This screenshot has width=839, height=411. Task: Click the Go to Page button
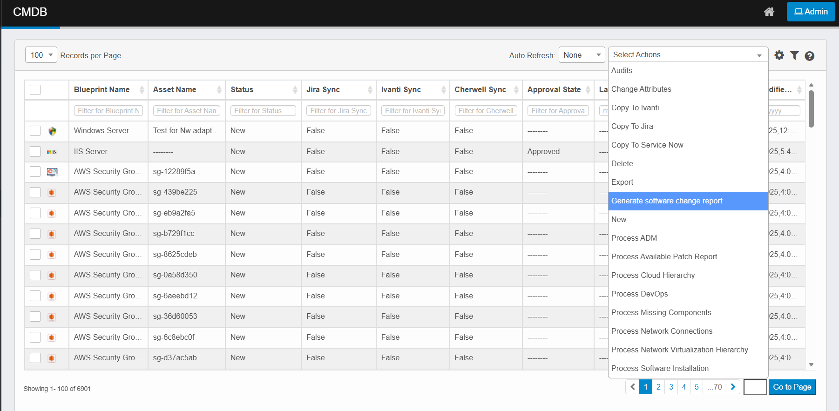point(792,387)
